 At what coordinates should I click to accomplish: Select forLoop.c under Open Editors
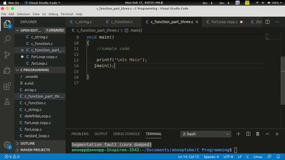pyautogui.click(x=40, y=63)
